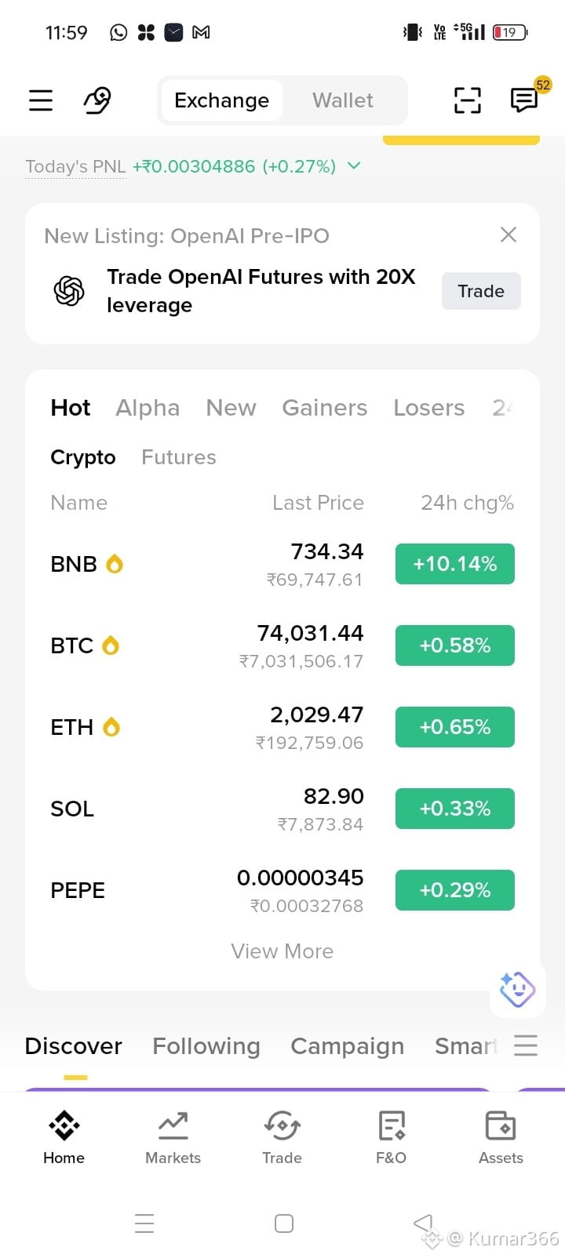Image resolution: width=565 pixels, height=1258 pixels.
Task: Expand Today's PNL dropdown arrow
Action: 354,165
